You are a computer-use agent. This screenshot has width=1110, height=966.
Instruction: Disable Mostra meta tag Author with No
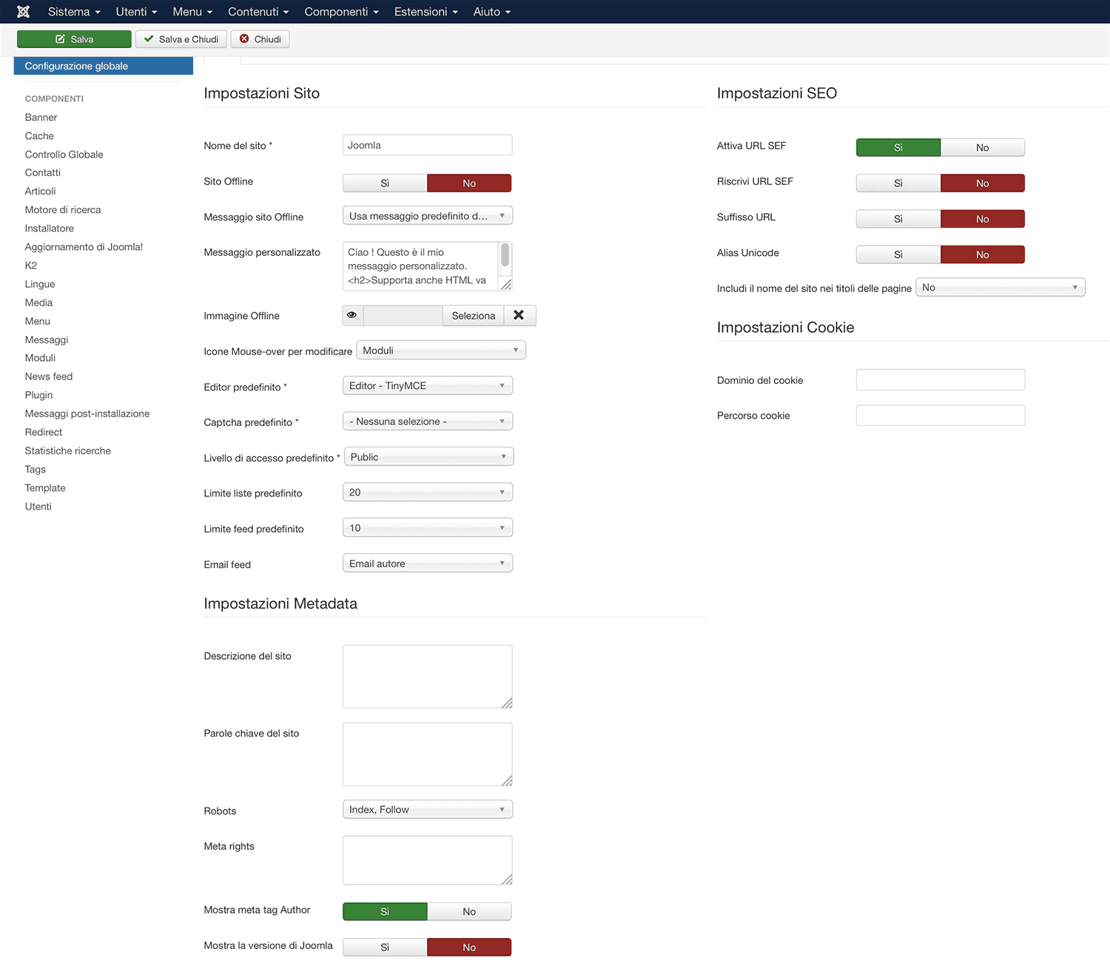coord(469,912)
